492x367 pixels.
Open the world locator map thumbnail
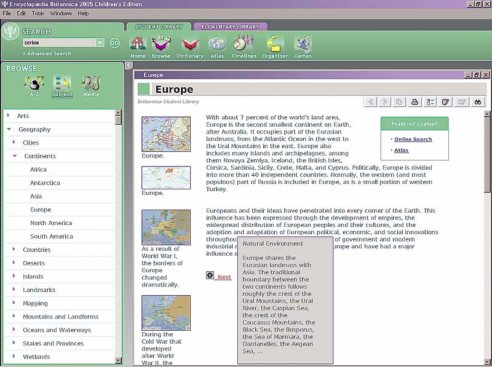pyautogui.click(x=166, y=178)
